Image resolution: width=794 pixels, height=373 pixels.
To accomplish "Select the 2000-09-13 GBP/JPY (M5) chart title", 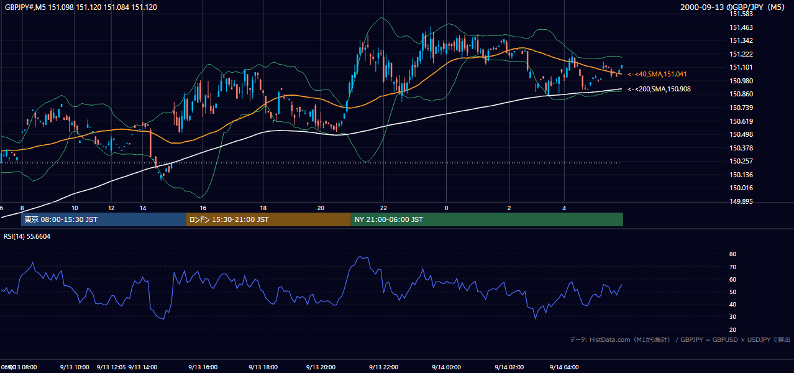I will 732,7.
